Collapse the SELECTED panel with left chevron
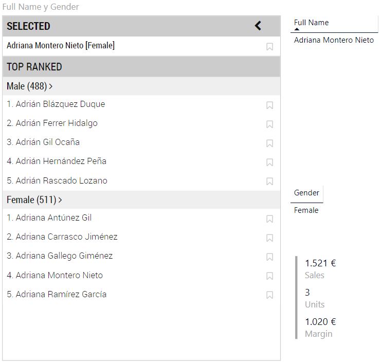This screenshot has height=363, width=381. (258, 26)
